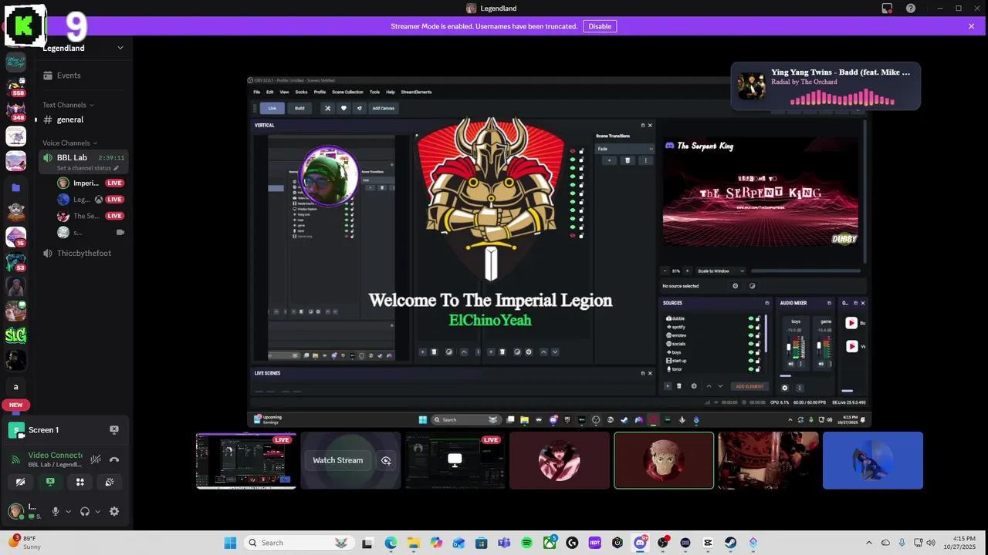Open the Docks menu in streamed OBS
Screen dimensions: 988x555
coord(301,92)
